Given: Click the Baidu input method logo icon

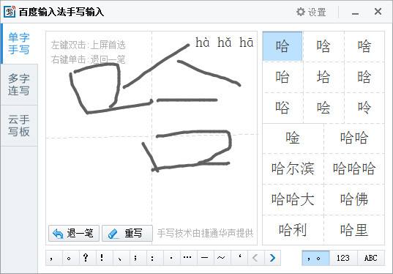Looking at the screenshot, I should [10, 12].
